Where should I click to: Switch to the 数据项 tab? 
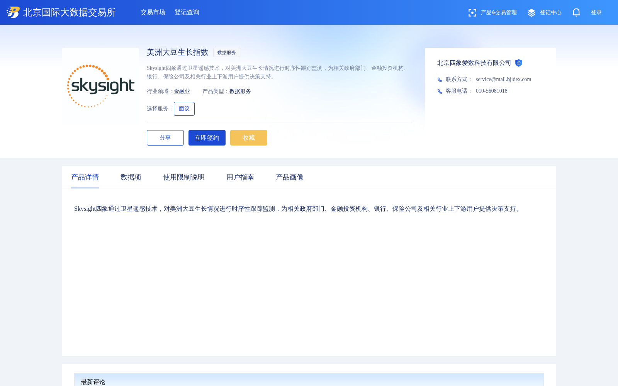click(x=131, y=177)
